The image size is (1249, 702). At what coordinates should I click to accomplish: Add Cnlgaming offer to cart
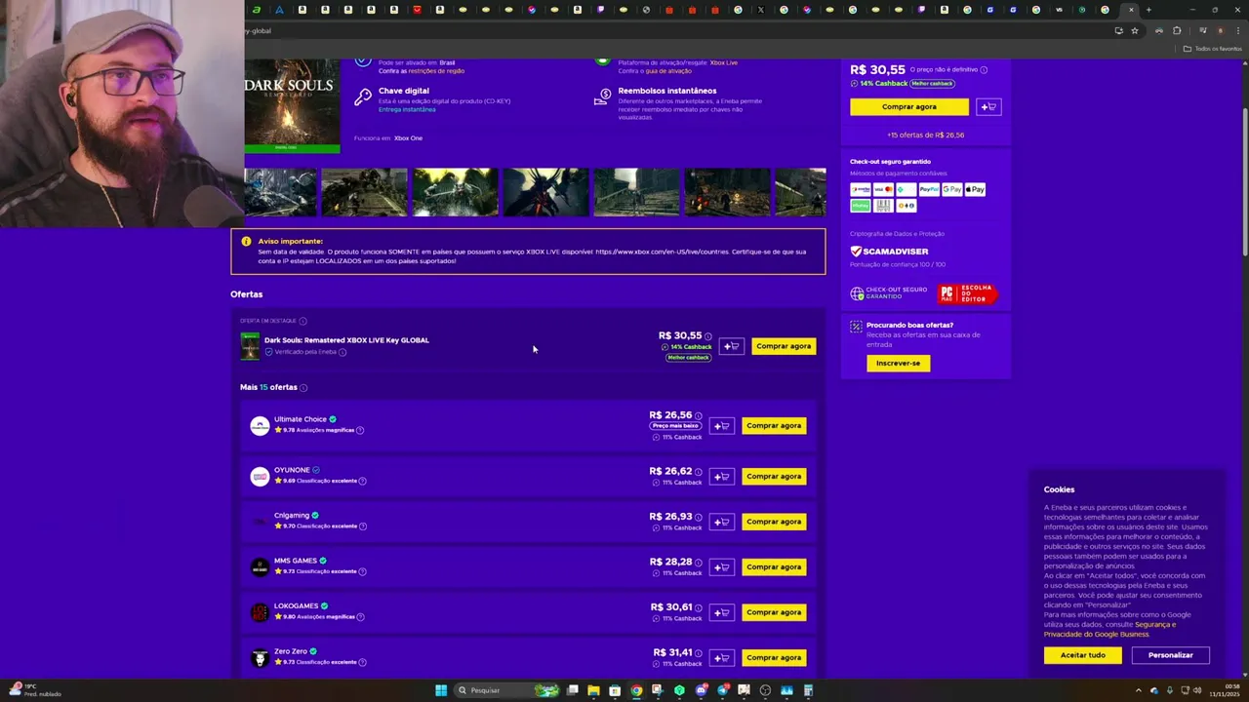[721, 522]
